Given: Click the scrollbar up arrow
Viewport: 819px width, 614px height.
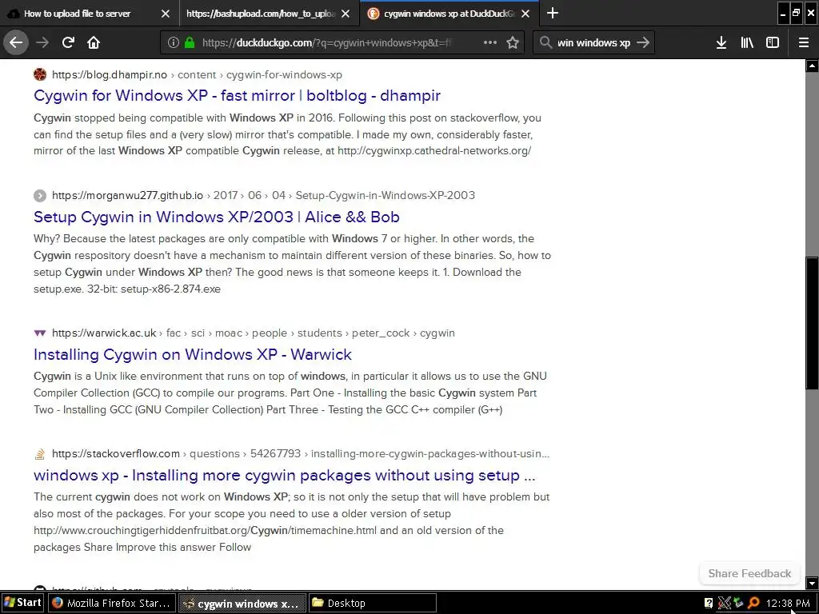Looking at the screenshot, I should pyautogui.click(x=812, y=66).
